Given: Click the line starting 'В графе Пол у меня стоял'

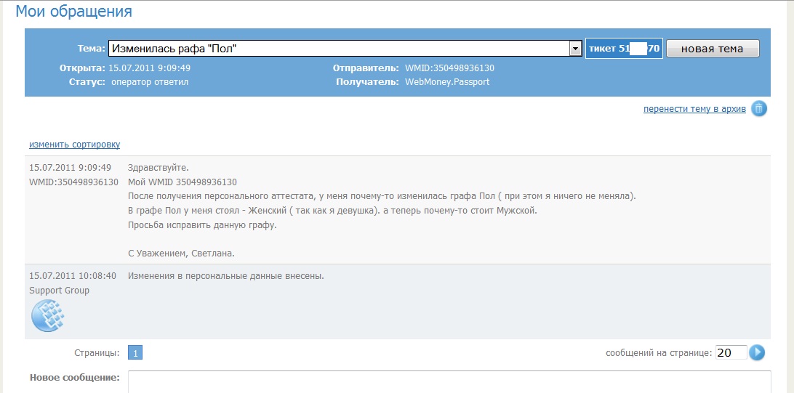Looking at the screenshot, I should (x=332, y=211).
